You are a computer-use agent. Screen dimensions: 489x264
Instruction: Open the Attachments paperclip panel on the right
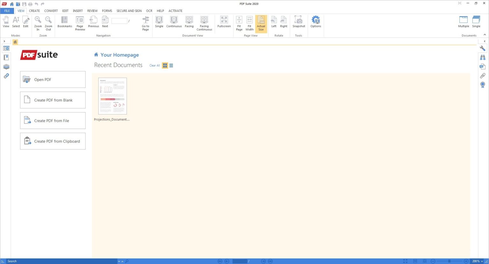[x=483, y=76]
